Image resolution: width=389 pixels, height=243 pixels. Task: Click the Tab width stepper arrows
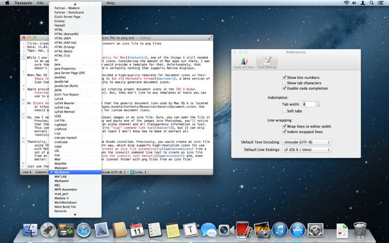[318, 104]
